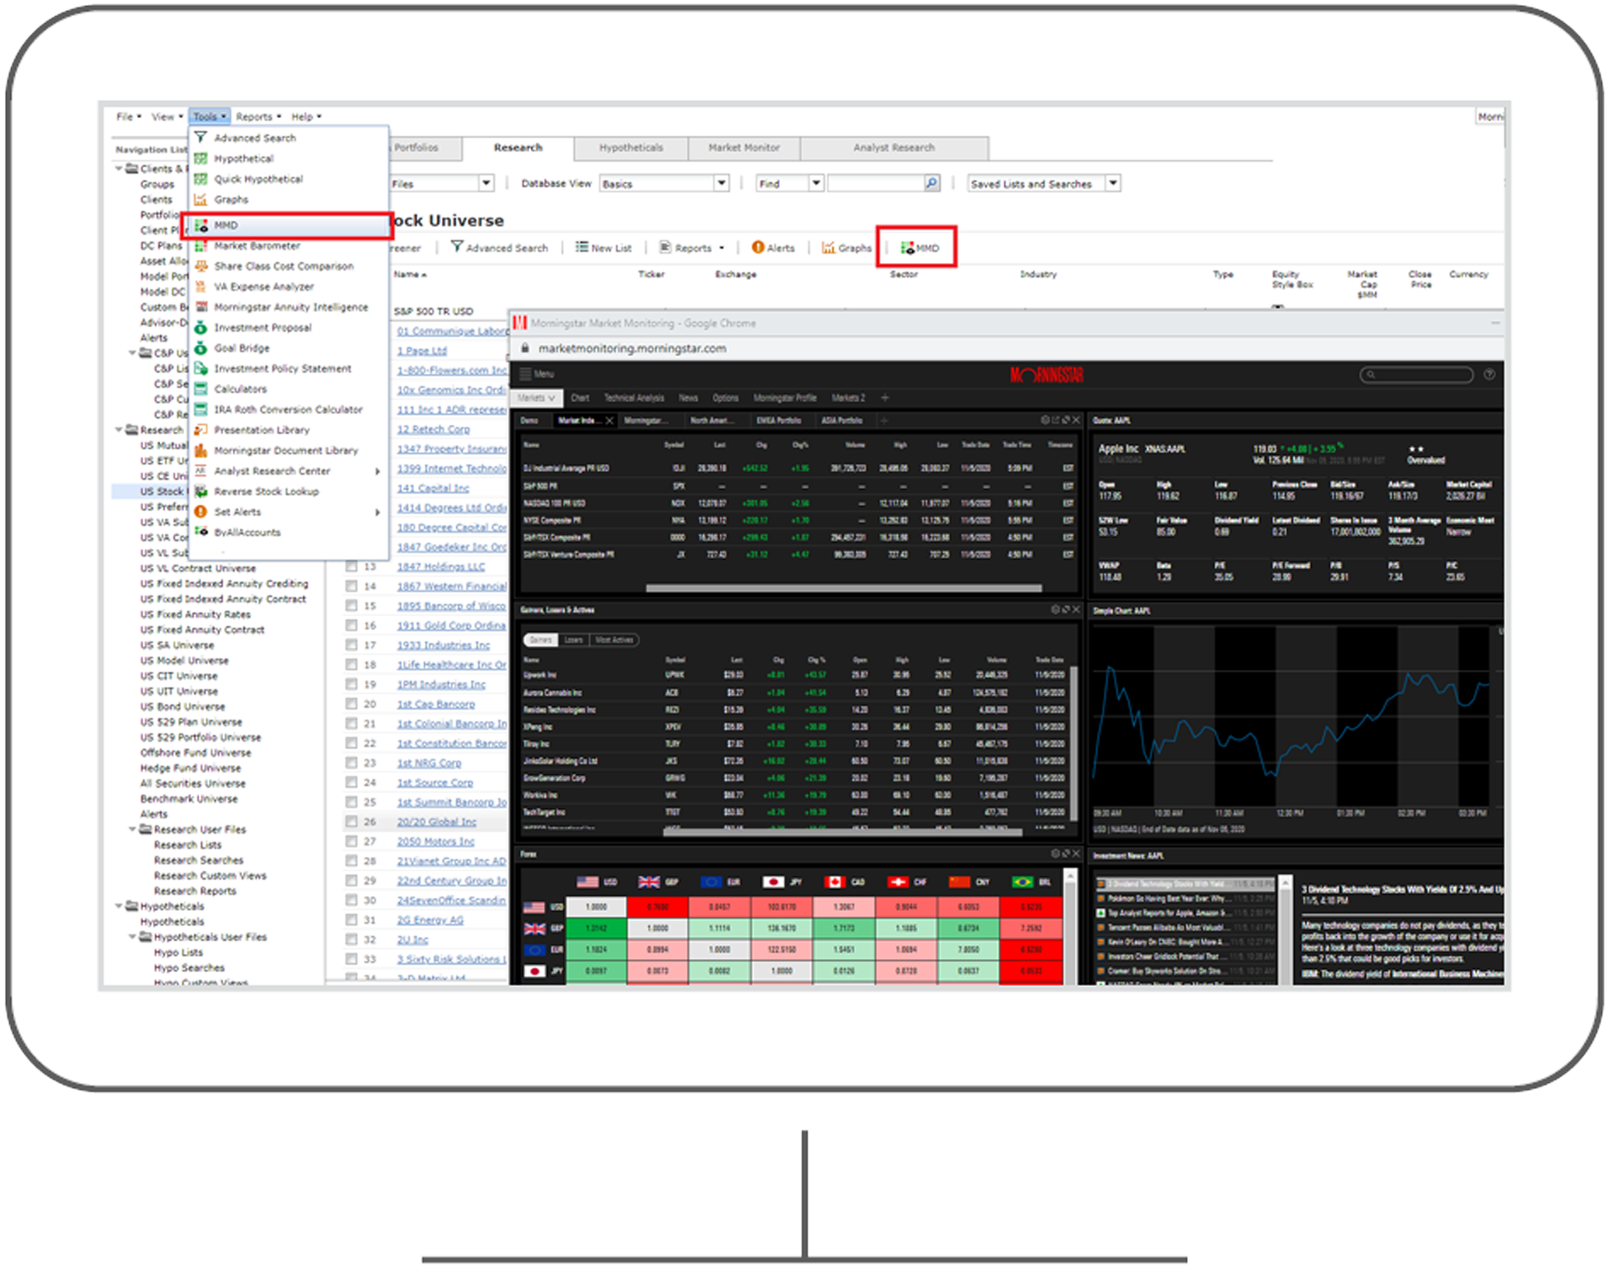Viewport: 1608px width, 1271px height.
Task: Click New List in the toolbar
Action: [x=603, y=248]
